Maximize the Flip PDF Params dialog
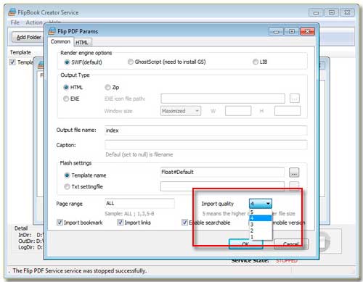This screenshot has width=363, height=282. pos(292,31)
